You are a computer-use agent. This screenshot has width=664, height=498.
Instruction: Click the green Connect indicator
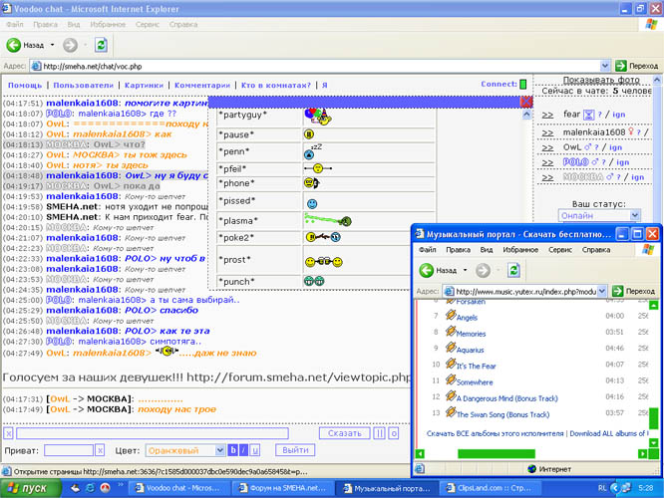[523, 85]
